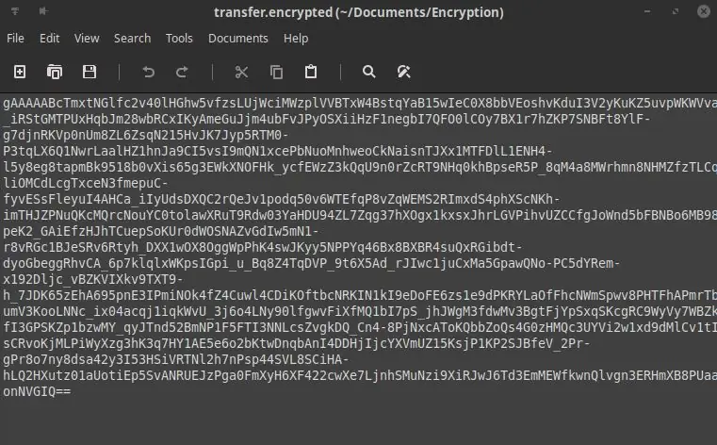Paste from clipboard icon
Image resolution: width=717 pixels, height=445 pixels.
[x=311, y=72]
